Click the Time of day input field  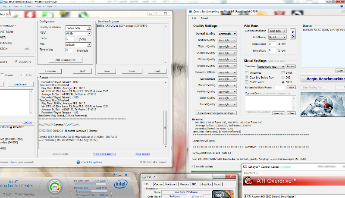(69, 50)
